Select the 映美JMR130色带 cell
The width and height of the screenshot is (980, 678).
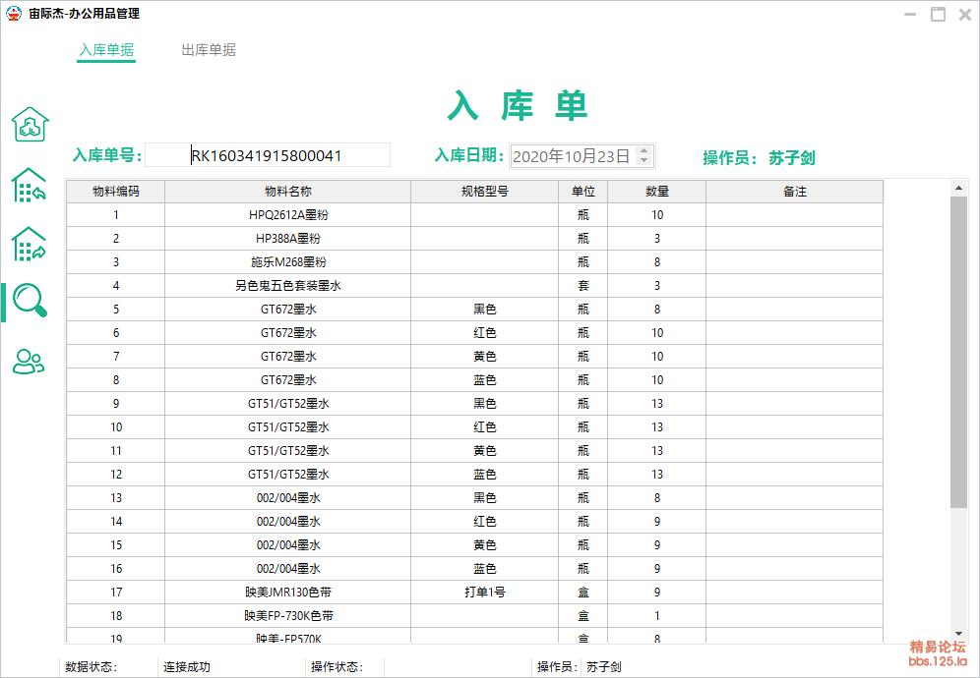click(x=288, y=593)
